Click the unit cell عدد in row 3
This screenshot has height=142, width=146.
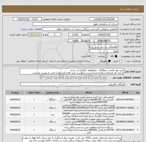(52, 115)
